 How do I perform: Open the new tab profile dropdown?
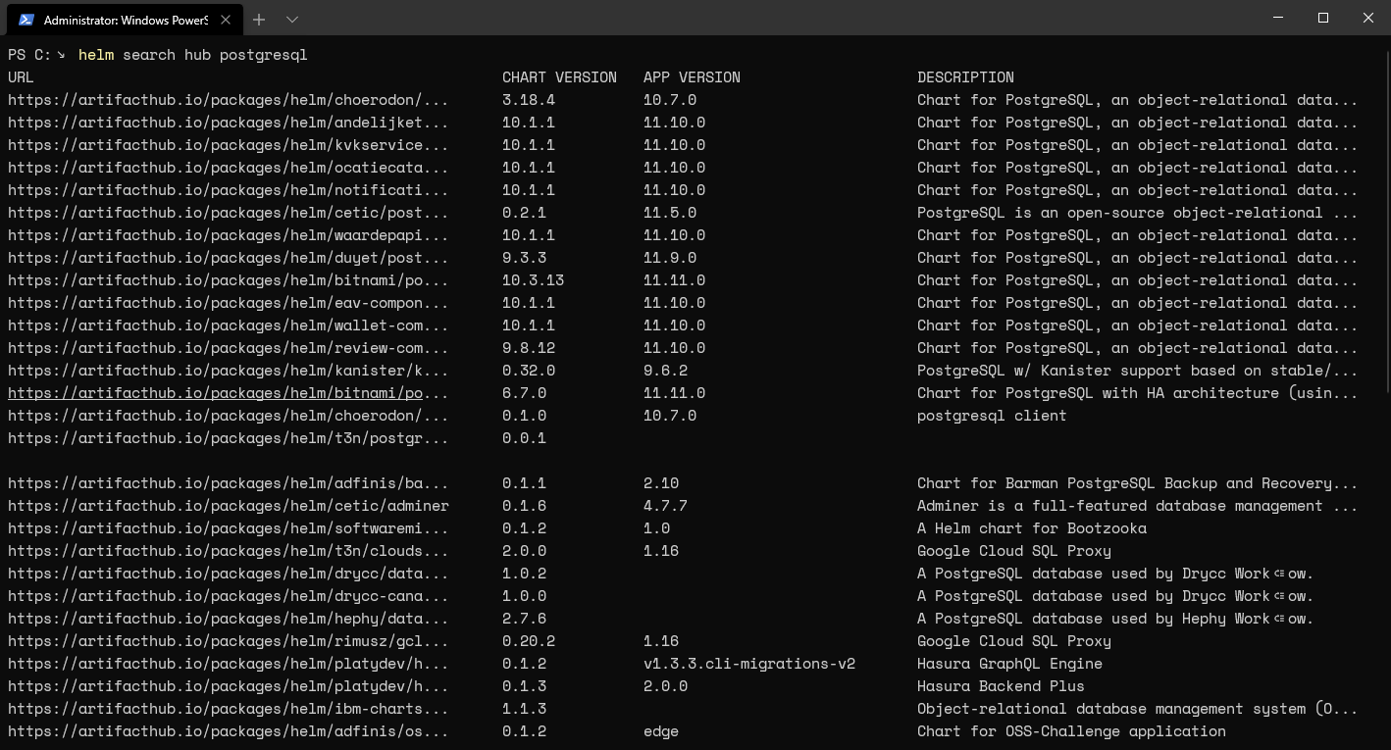pyautogui.click(x=292, y=20)
